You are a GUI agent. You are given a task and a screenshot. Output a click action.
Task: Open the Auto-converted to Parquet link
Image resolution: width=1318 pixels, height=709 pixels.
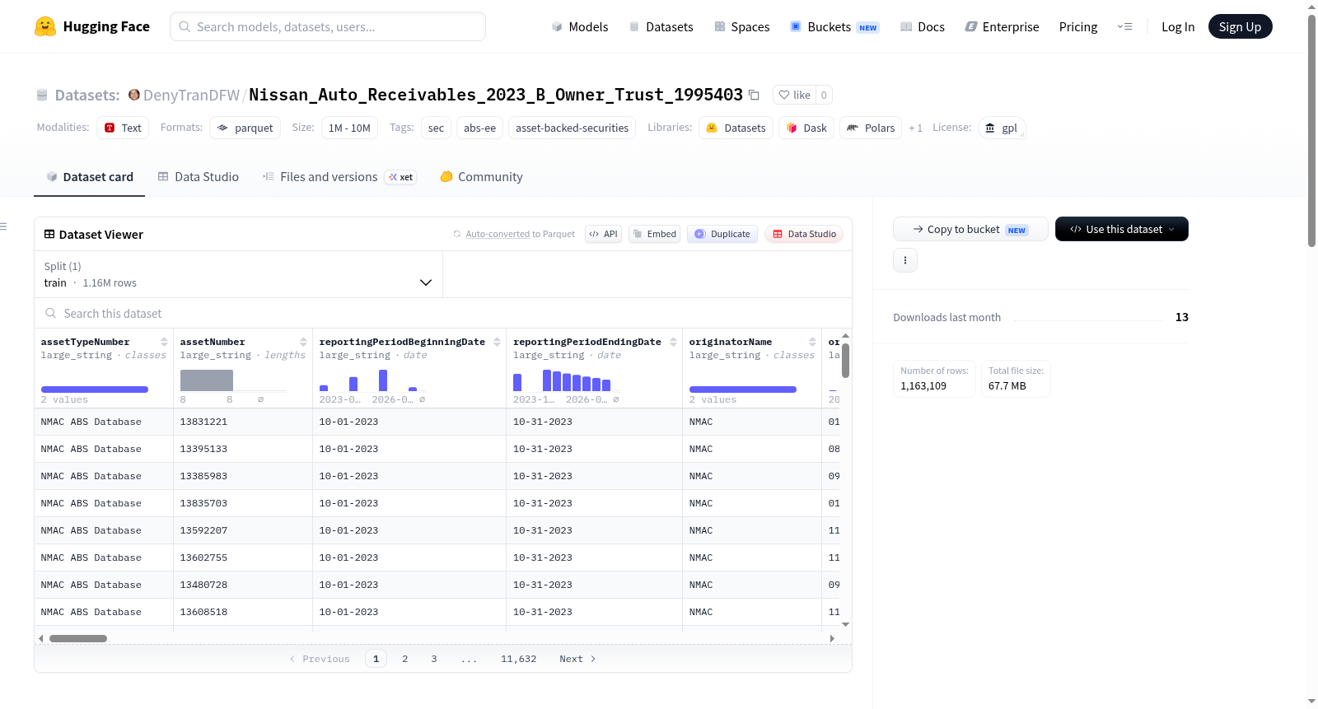pos(498,234)
